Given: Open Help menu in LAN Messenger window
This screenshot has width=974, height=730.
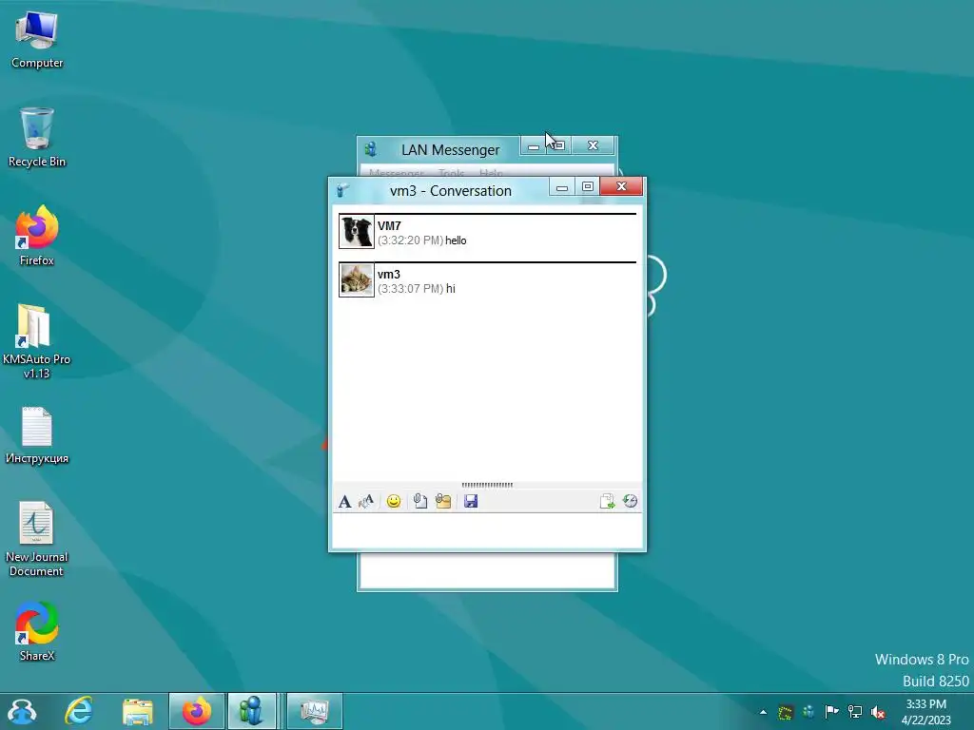Looking at the screenshot, I should pos(491,173).
